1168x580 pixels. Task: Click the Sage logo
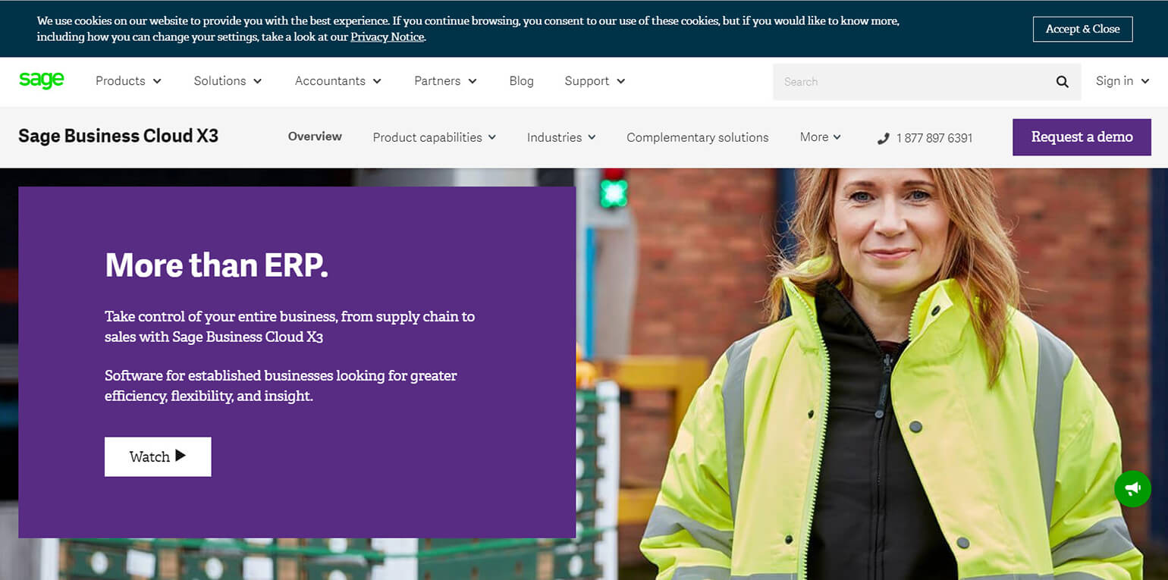42,80
